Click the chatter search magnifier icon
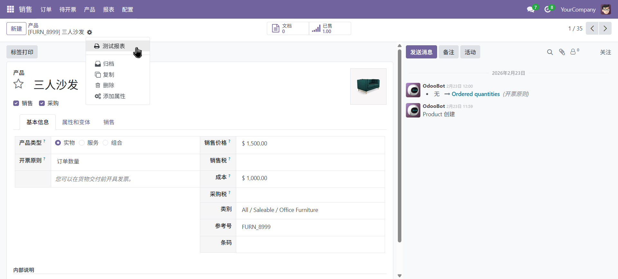Image resolution: width=618 pixels, height=279 pixels. click(550, 52)
